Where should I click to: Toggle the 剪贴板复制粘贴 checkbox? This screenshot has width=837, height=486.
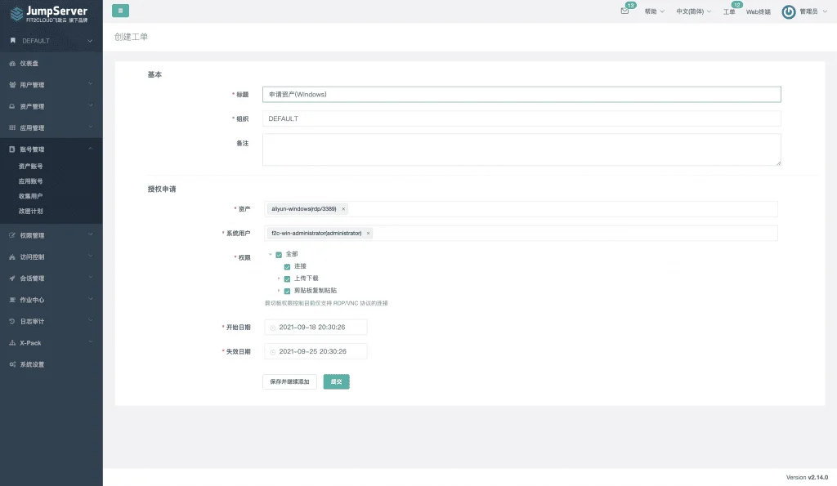coord(287,291)
